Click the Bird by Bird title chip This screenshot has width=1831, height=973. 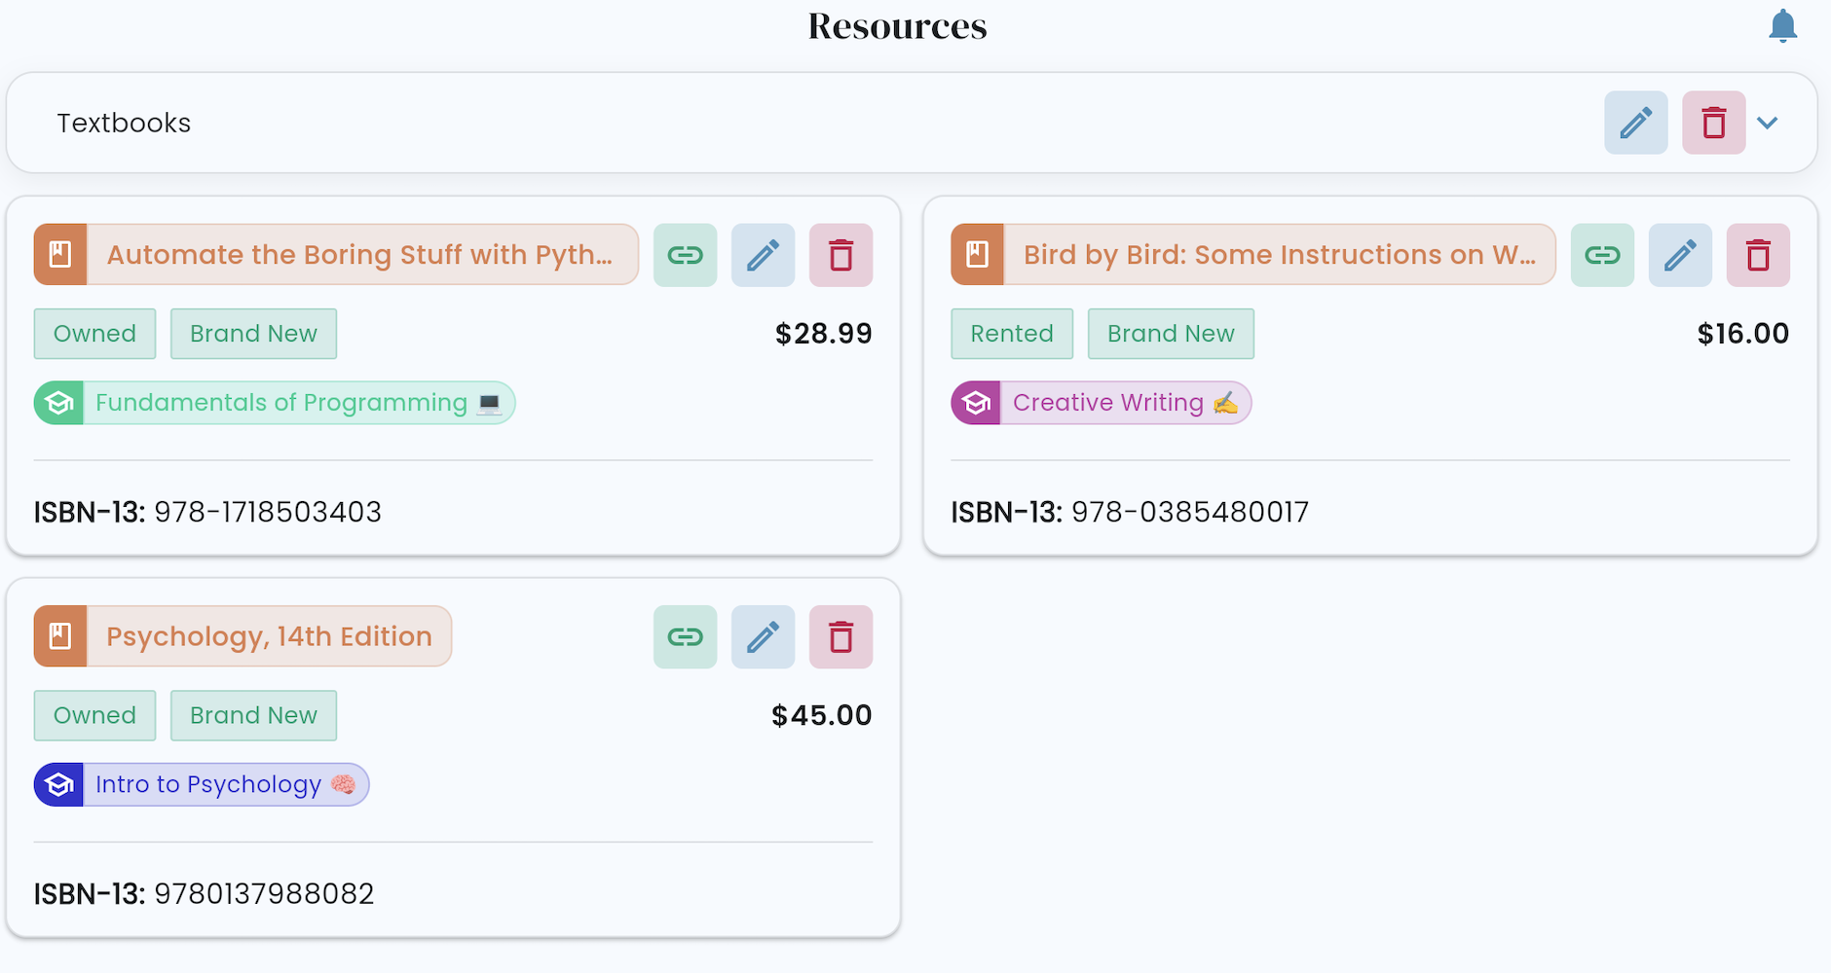click(1278, 255)
